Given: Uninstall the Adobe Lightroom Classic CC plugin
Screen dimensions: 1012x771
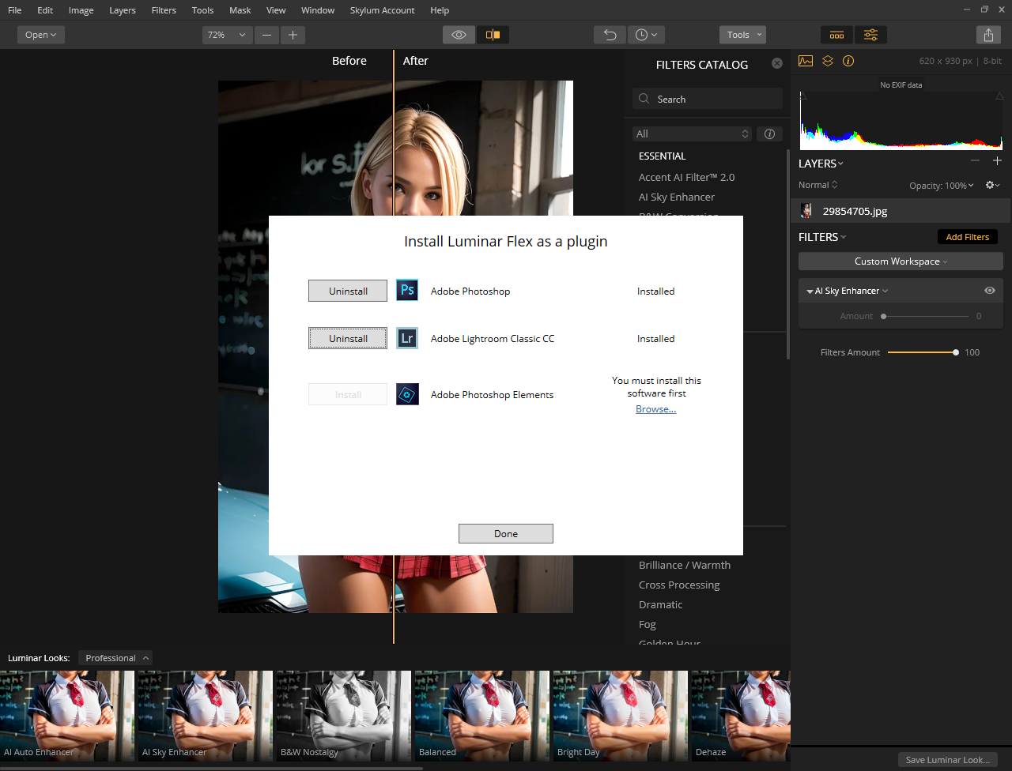Looking at the screenshot, I should 348,338.
